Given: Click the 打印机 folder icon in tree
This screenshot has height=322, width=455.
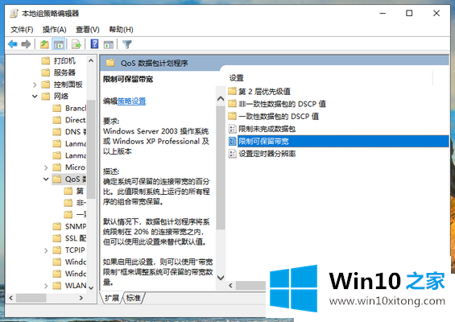Looking at the screenshot, I should click(46, 60).
